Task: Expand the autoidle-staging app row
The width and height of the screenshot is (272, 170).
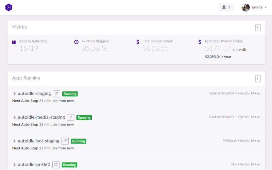Action: tap(14, 94)
